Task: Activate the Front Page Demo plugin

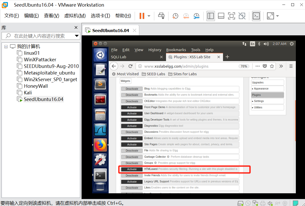Action: pos(132,107)
